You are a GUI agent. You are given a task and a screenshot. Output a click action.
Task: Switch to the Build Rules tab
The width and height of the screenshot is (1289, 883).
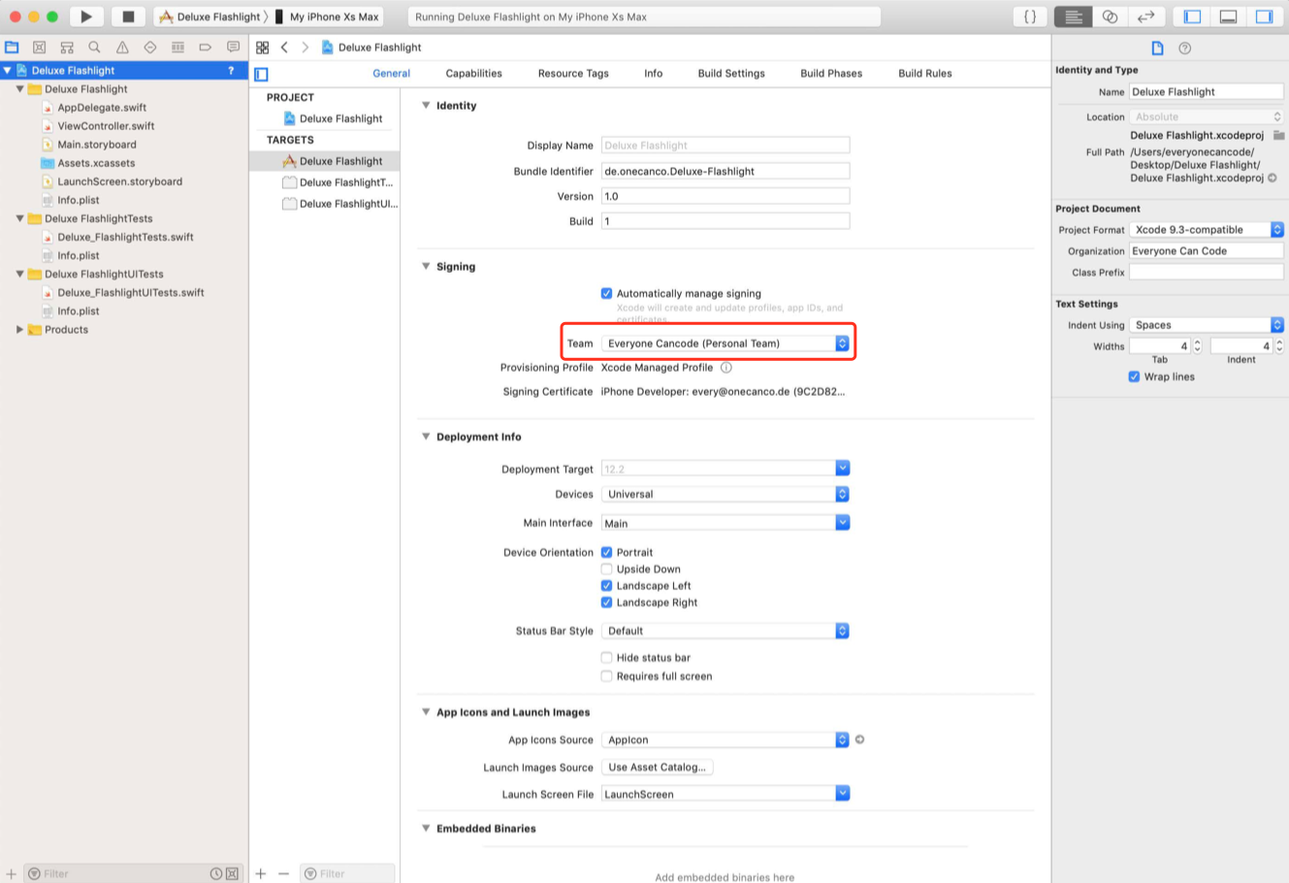pyautogui.click(x=925, y=74)
